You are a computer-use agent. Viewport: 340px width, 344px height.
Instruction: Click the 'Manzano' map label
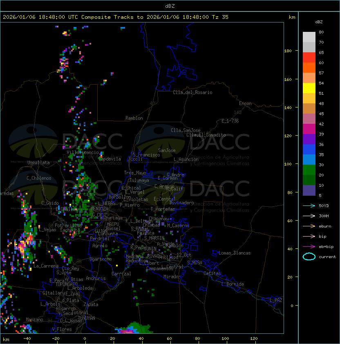point(34,319)
